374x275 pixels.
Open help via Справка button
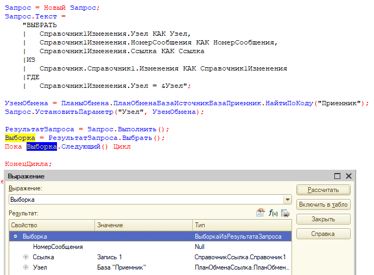323,234
